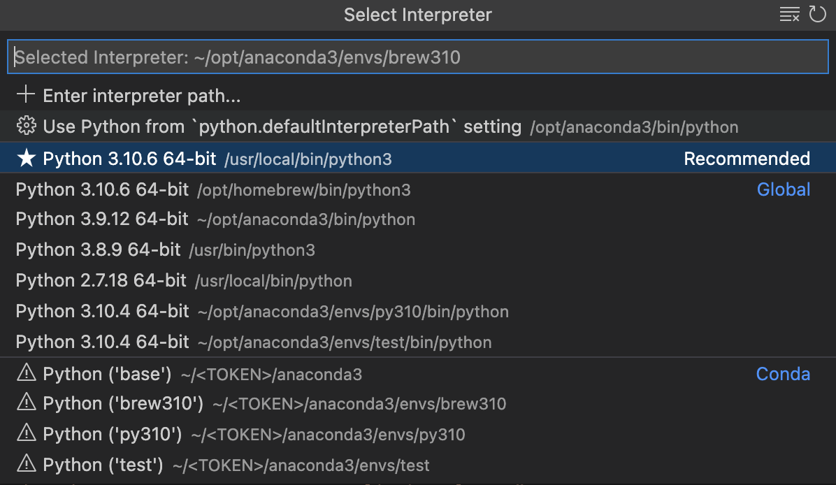Click the plus icon beside Enter interpreter path
836x485 pixels.
pyautogui.click(x=25, y=95)
